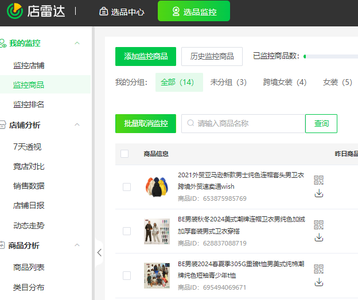Collapse the 商品分析 sidebar section
This screenshot has height=300, width=358.
77,246
